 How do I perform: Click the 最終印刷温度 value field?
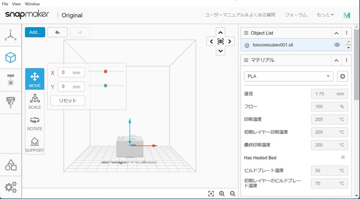pos(329,145)
